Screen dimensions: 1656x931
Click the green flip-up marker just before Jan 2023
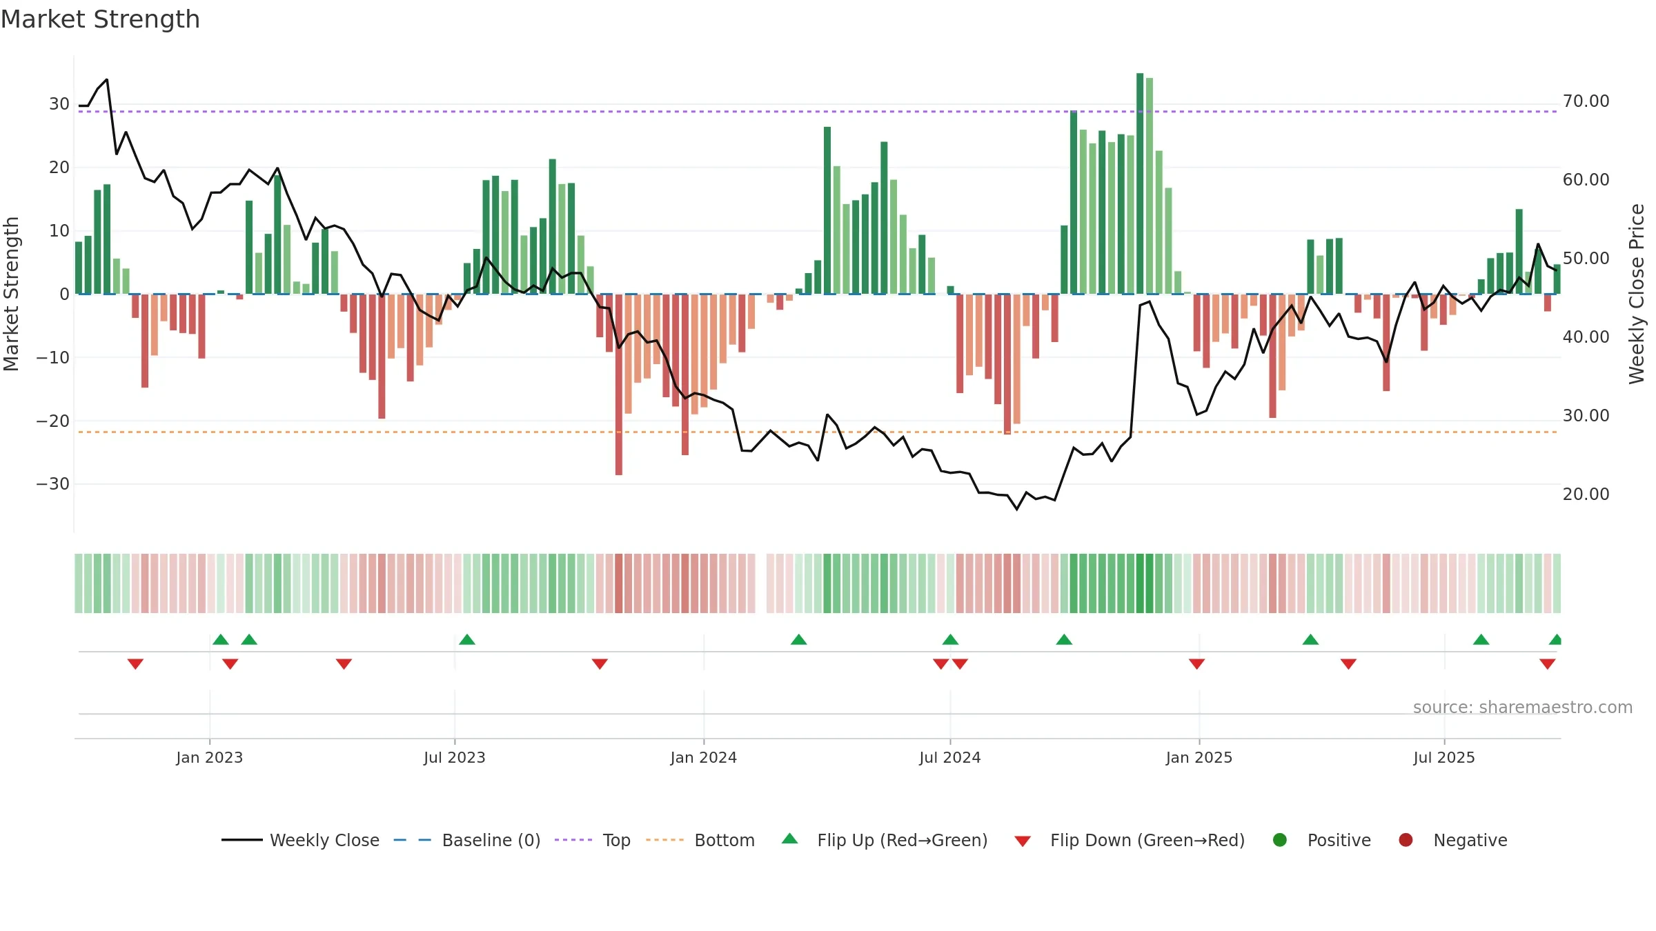(221, 639)
